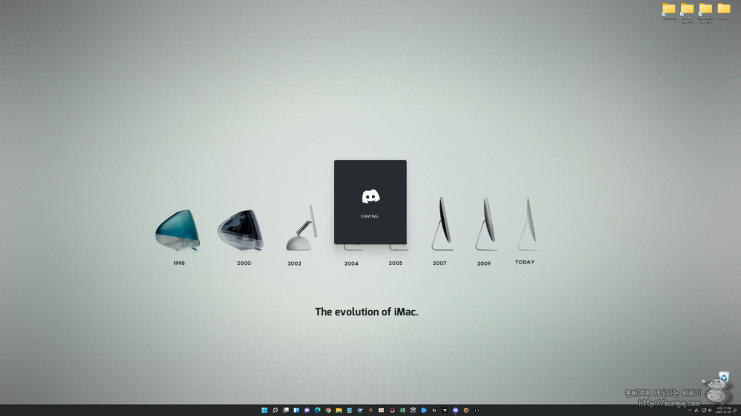Screen dimensions: 741x416
Task: Click the Discord splash logo
Action: click(x=370, y=196)
